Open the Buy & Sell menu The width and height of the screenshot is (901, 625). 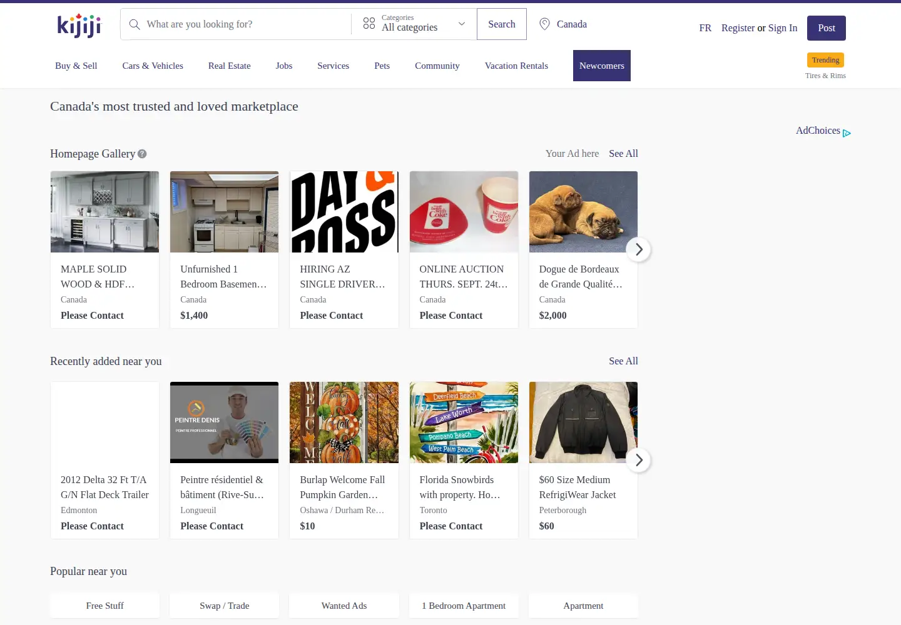[76, 66]
